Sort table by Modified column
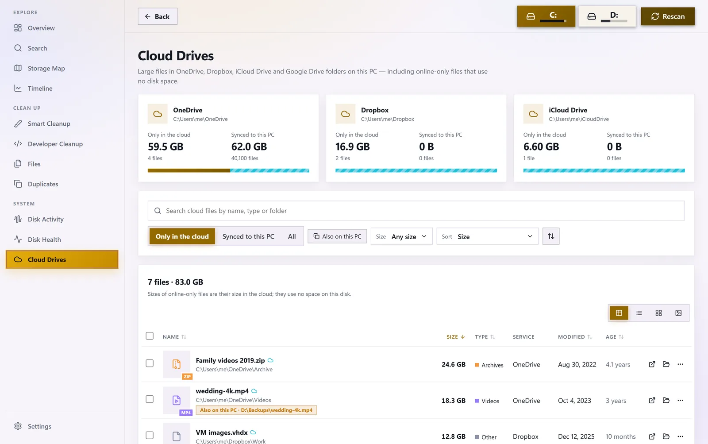 575,337
